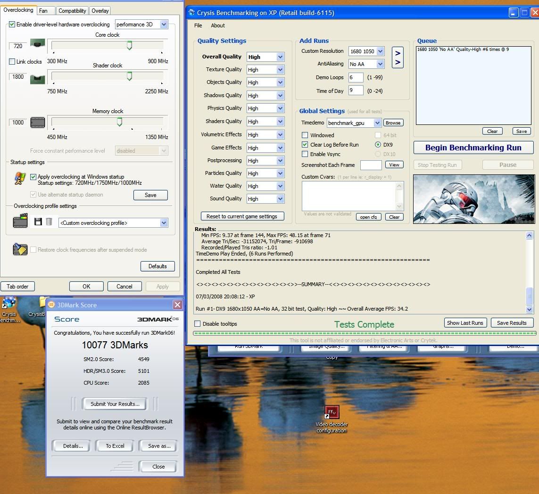This screenshot has width=539, height=494.
Task: Click the open cfg button
Action: click(x=368, y=217)
